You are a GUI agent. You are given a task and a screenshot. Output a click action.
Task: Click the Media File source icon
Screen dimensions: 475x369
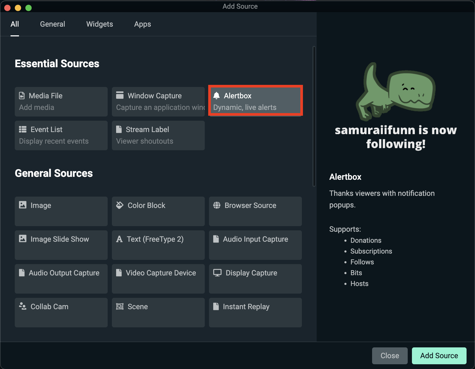pyautogui.click(x=22, y=95)
